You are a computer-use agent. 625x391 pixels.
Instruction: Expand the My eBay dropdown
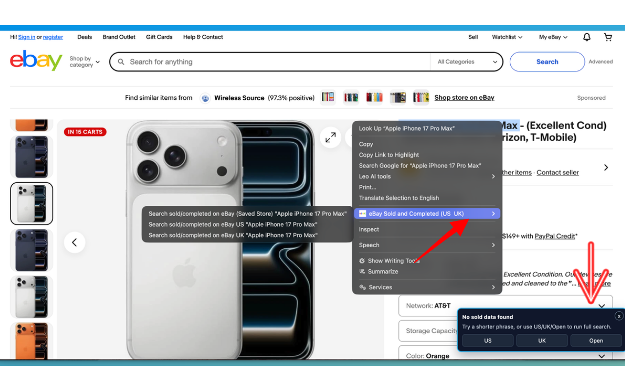coord(553,37)
